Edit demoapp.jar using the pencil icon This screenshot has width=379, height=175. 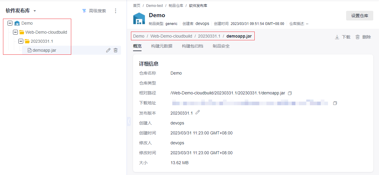click(x=108, y=50)
